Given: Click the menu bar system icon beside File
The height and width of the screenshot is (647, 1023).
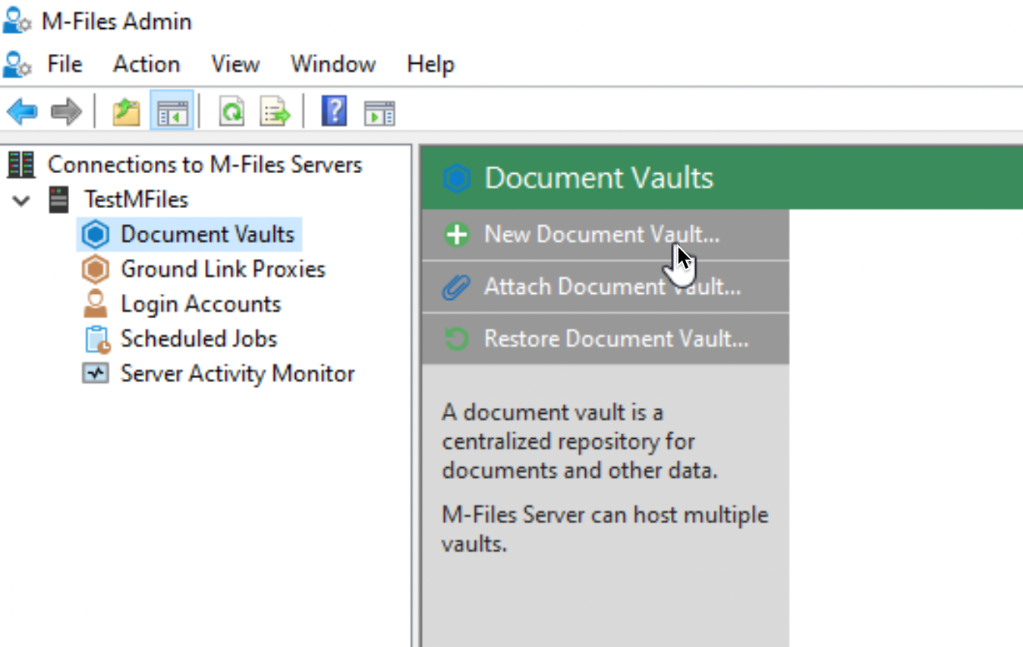Looking at the screenshot, I should point(17,64).
